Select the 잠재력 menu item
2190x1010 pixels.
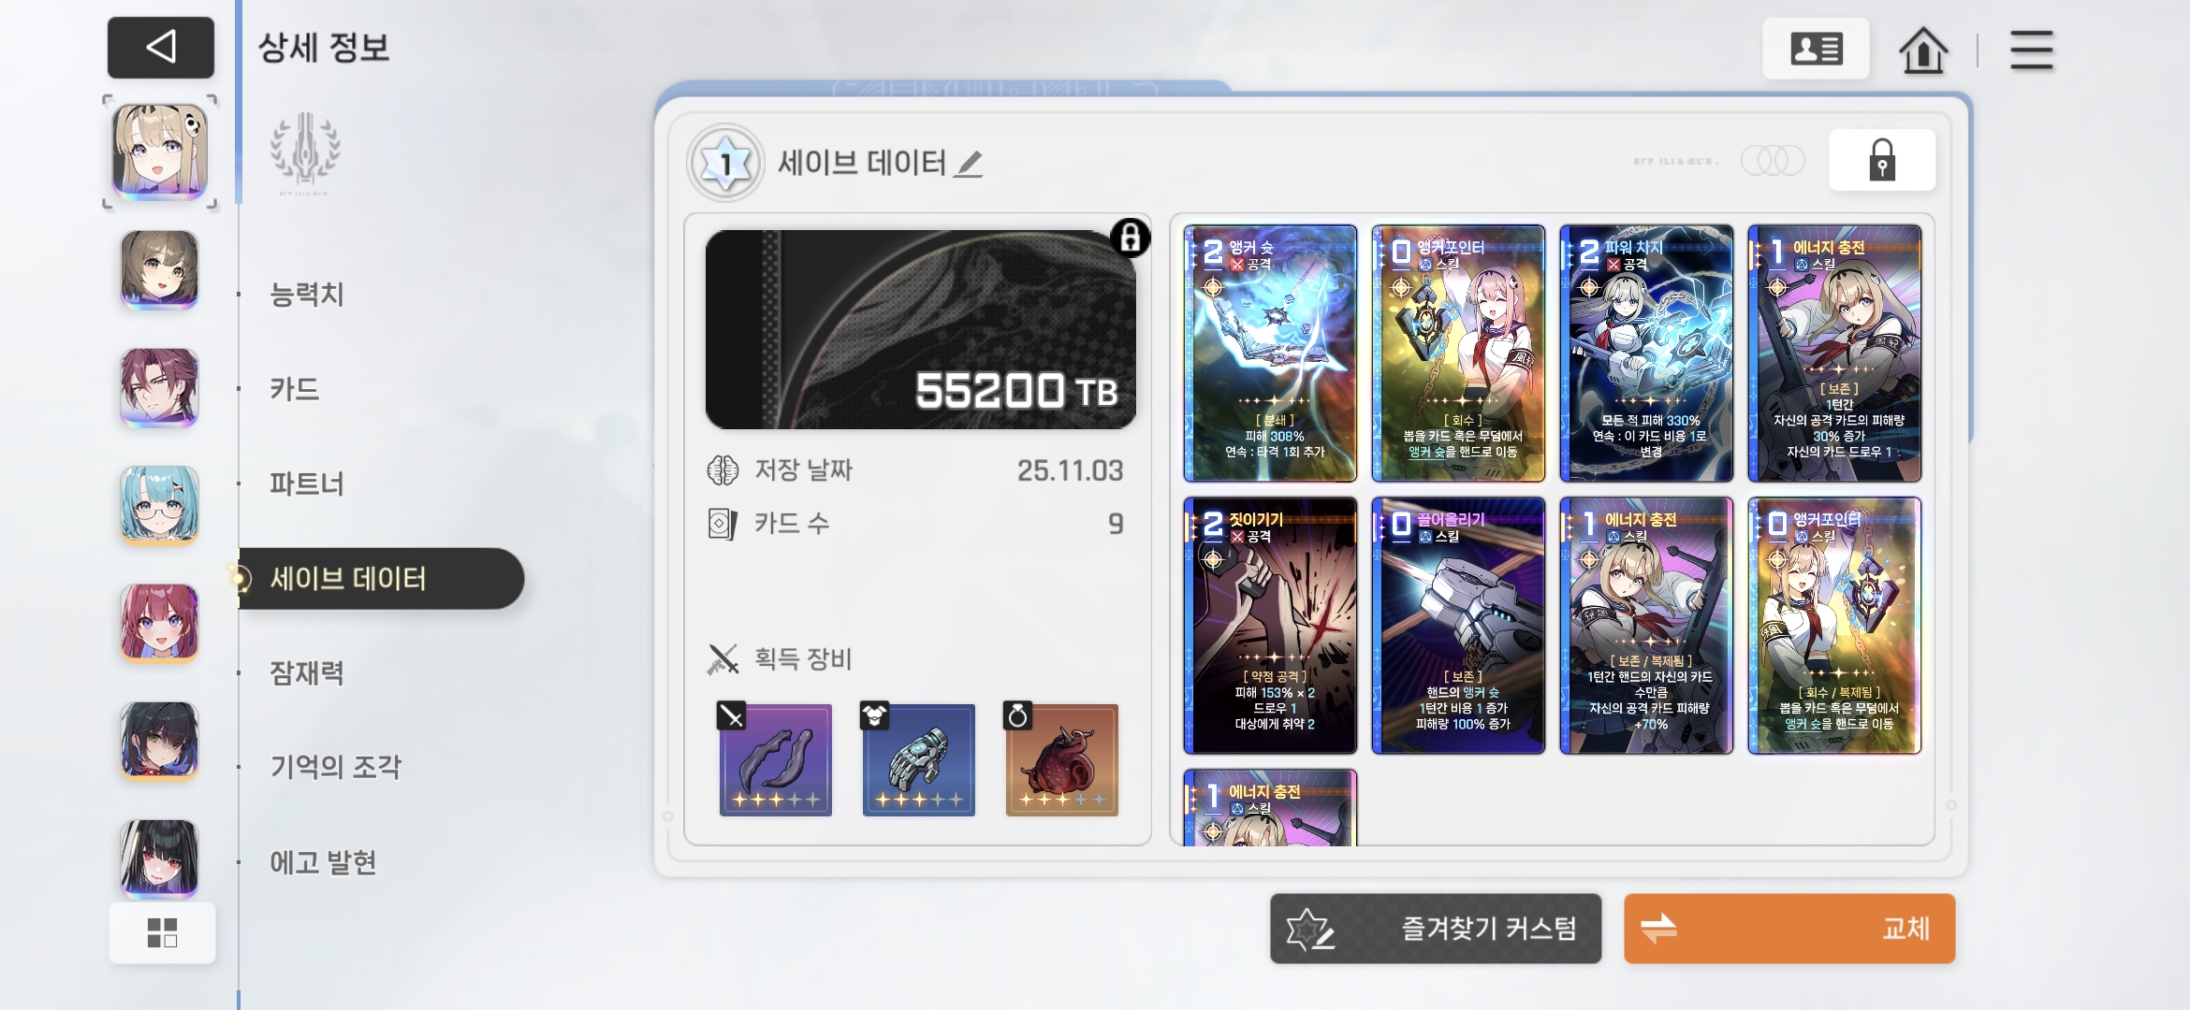[307, 672]
